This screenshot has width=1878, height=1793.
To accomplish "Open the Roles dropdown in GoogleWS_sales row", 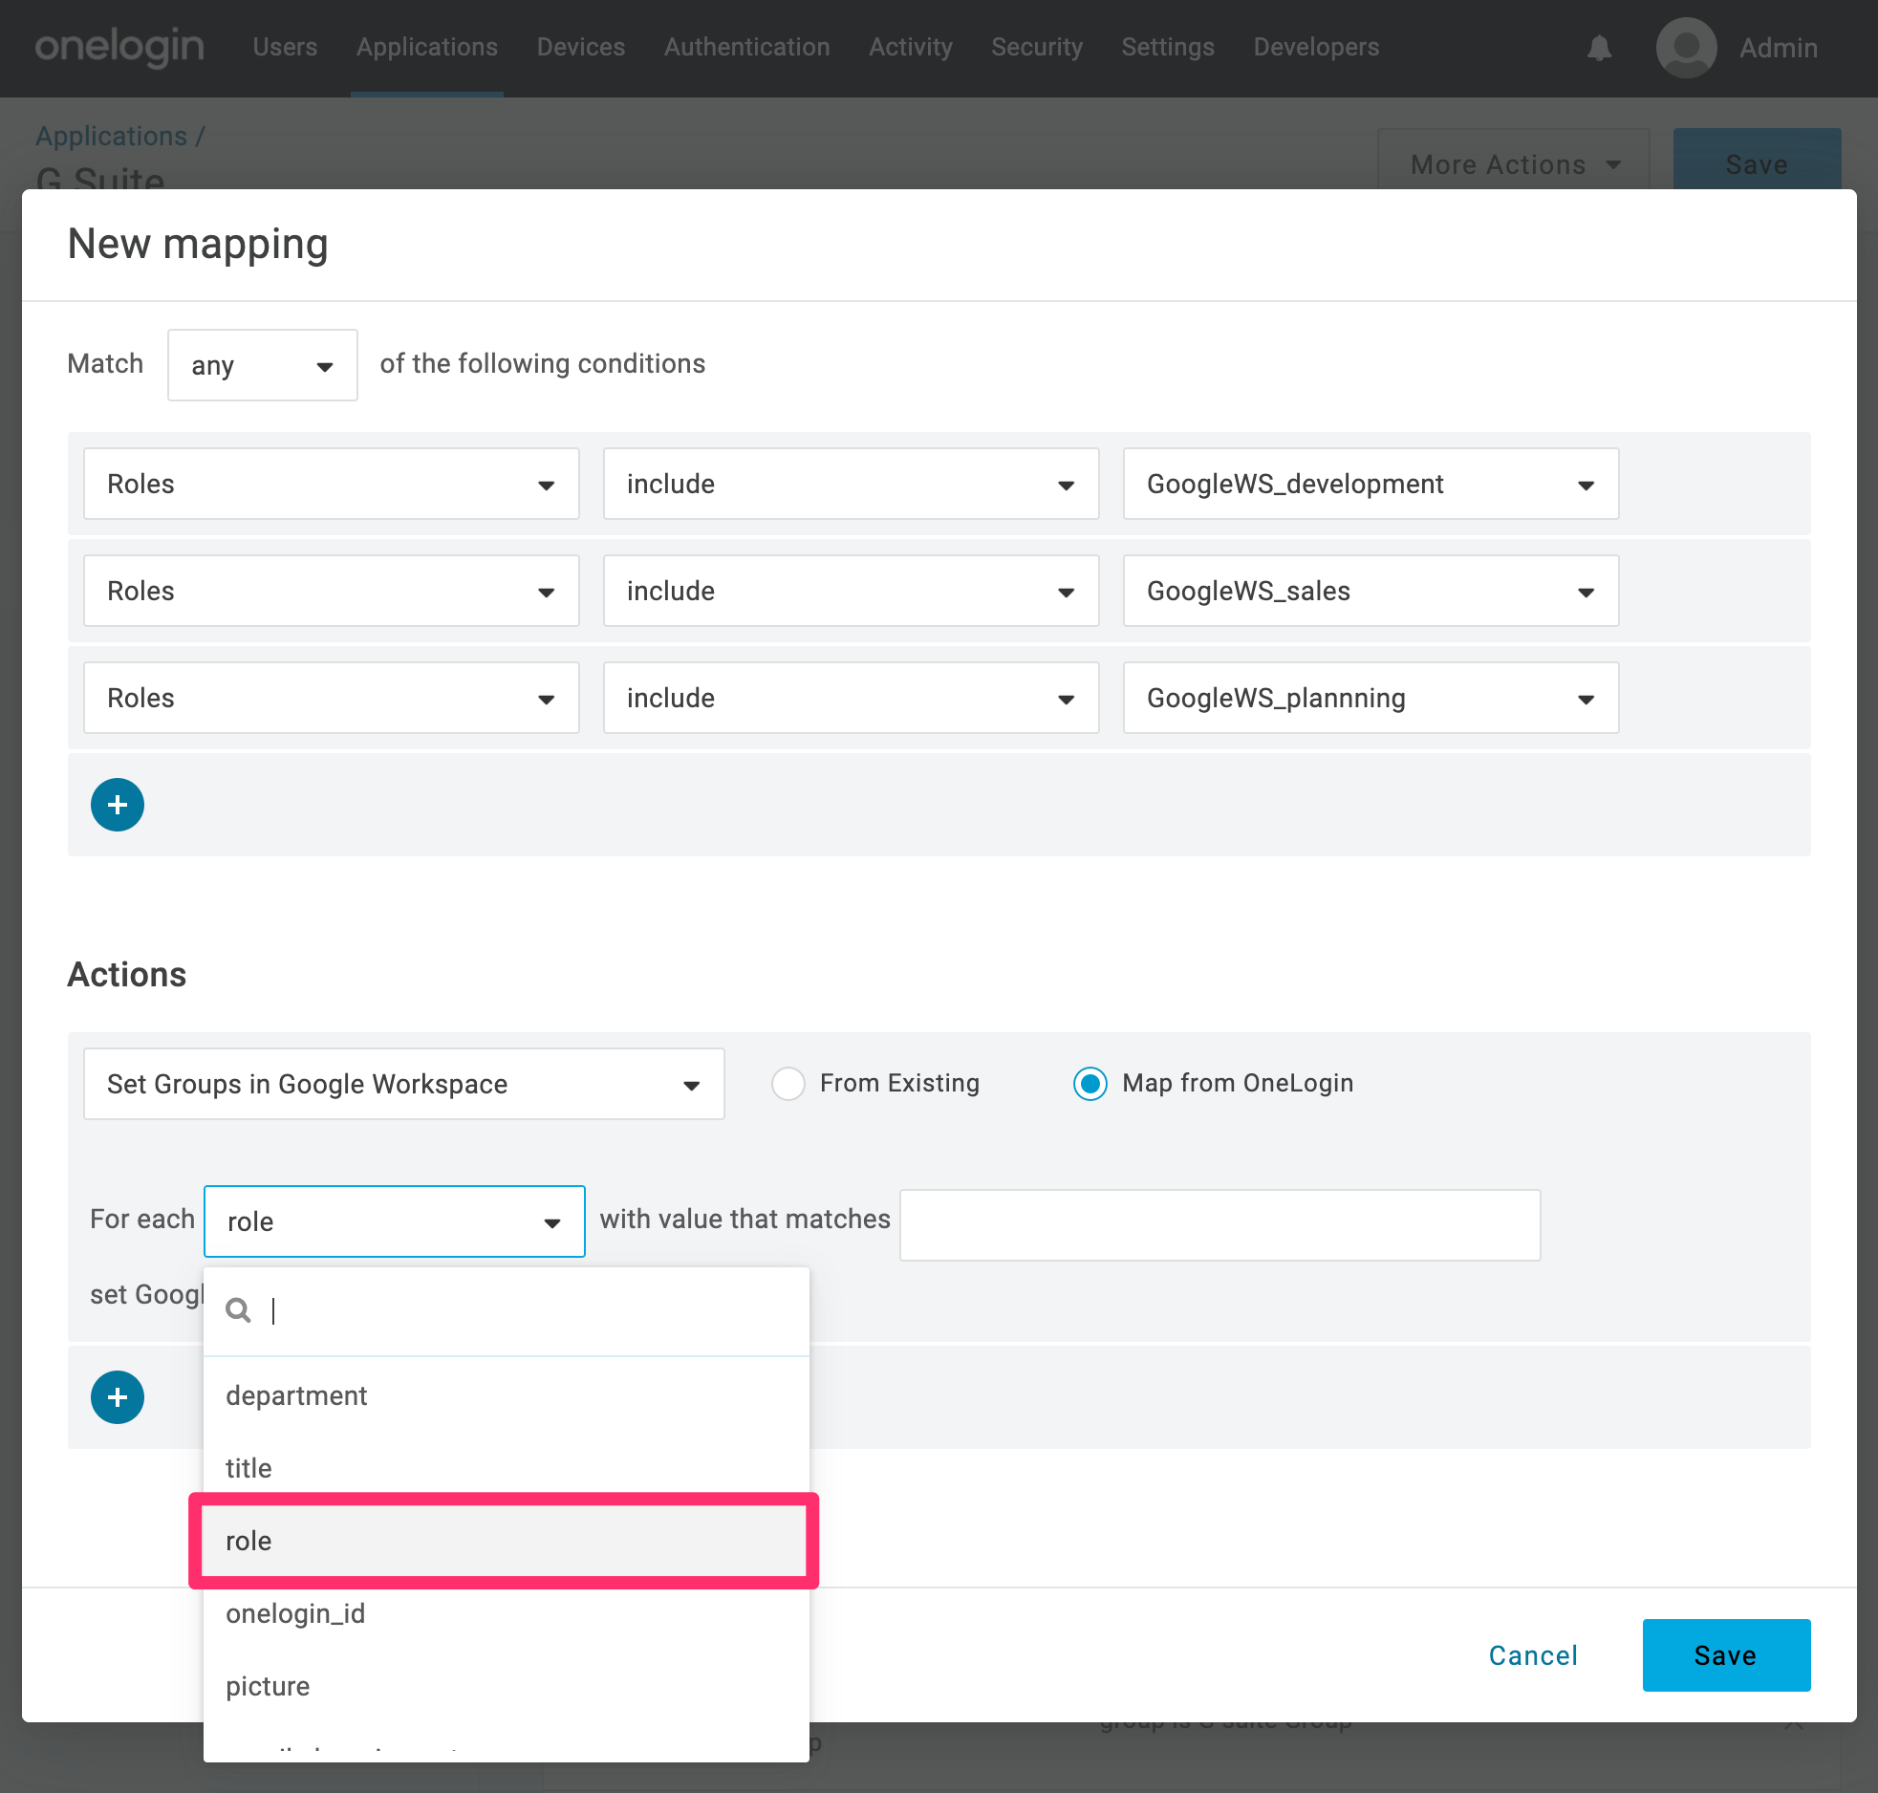I will (332, 591).
